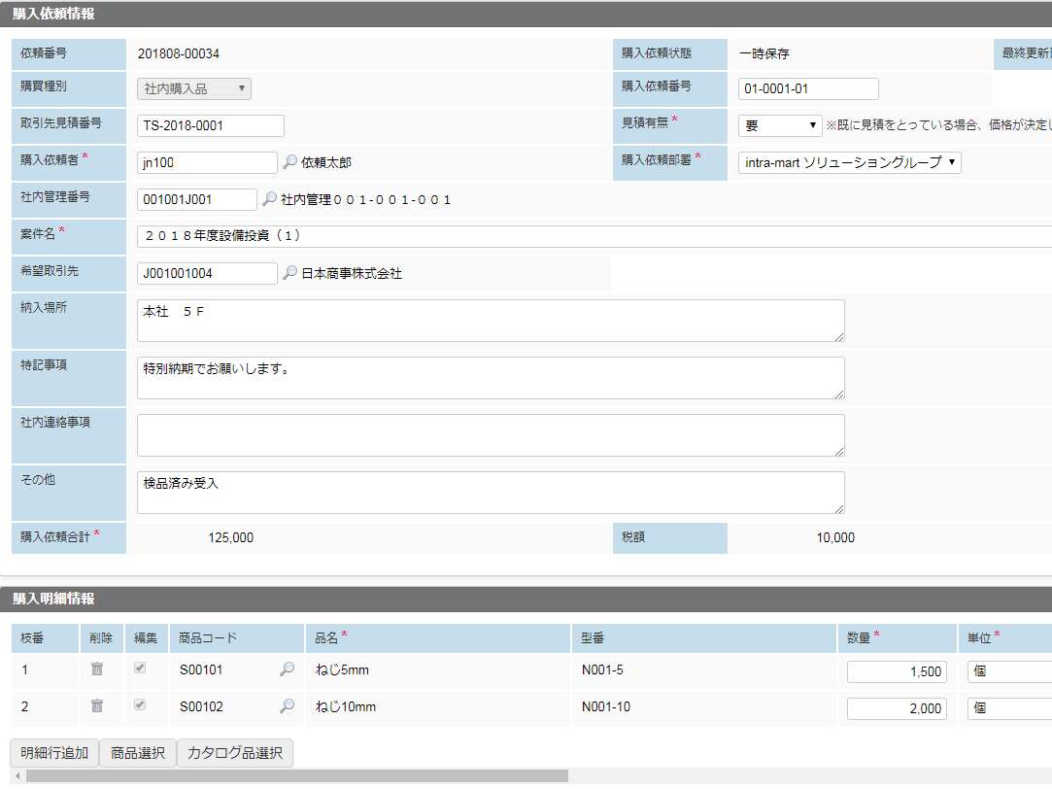Click the 明細行追加 button
Viewport: 1052px width, 789px height.
coord(54,753)
